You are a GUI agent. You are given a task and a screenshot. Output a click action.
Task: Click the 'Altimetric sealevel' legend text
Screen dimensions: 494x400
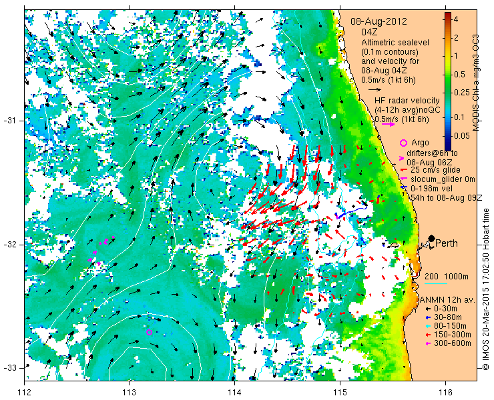395,42
